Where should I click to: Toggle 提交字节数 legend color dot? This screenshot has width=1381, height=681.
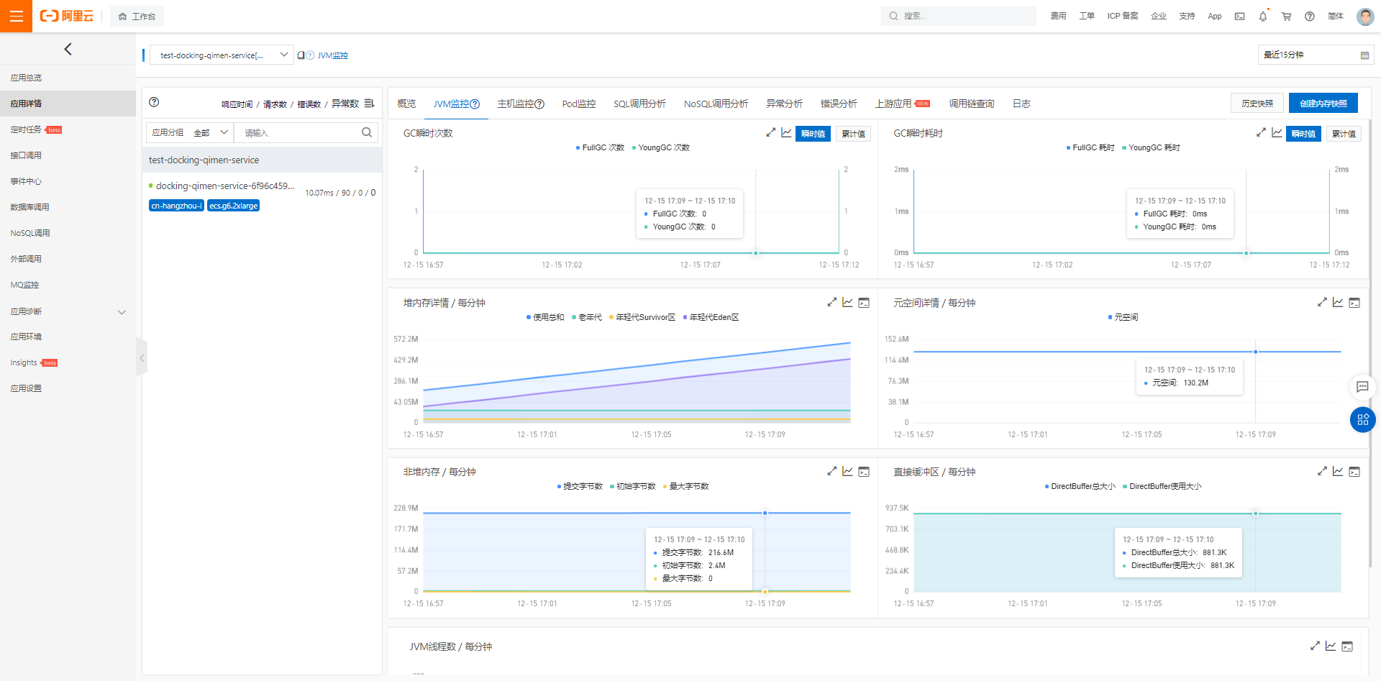pos(559,487)
